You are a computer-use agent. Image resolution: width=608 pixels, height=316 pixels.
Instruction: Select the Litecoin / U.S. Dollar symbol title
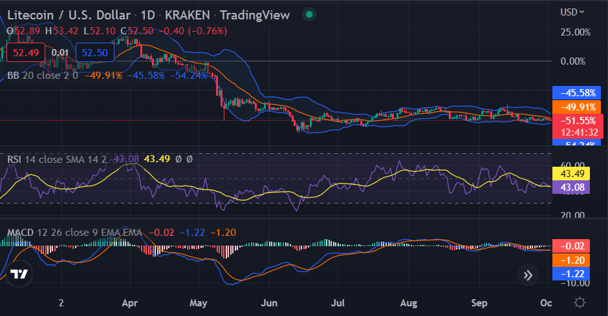tap(69, 15)
